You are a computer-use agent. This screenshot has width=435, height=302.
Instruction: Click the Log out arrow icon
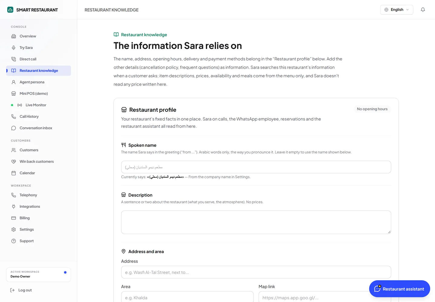click(x=12, y=290)
